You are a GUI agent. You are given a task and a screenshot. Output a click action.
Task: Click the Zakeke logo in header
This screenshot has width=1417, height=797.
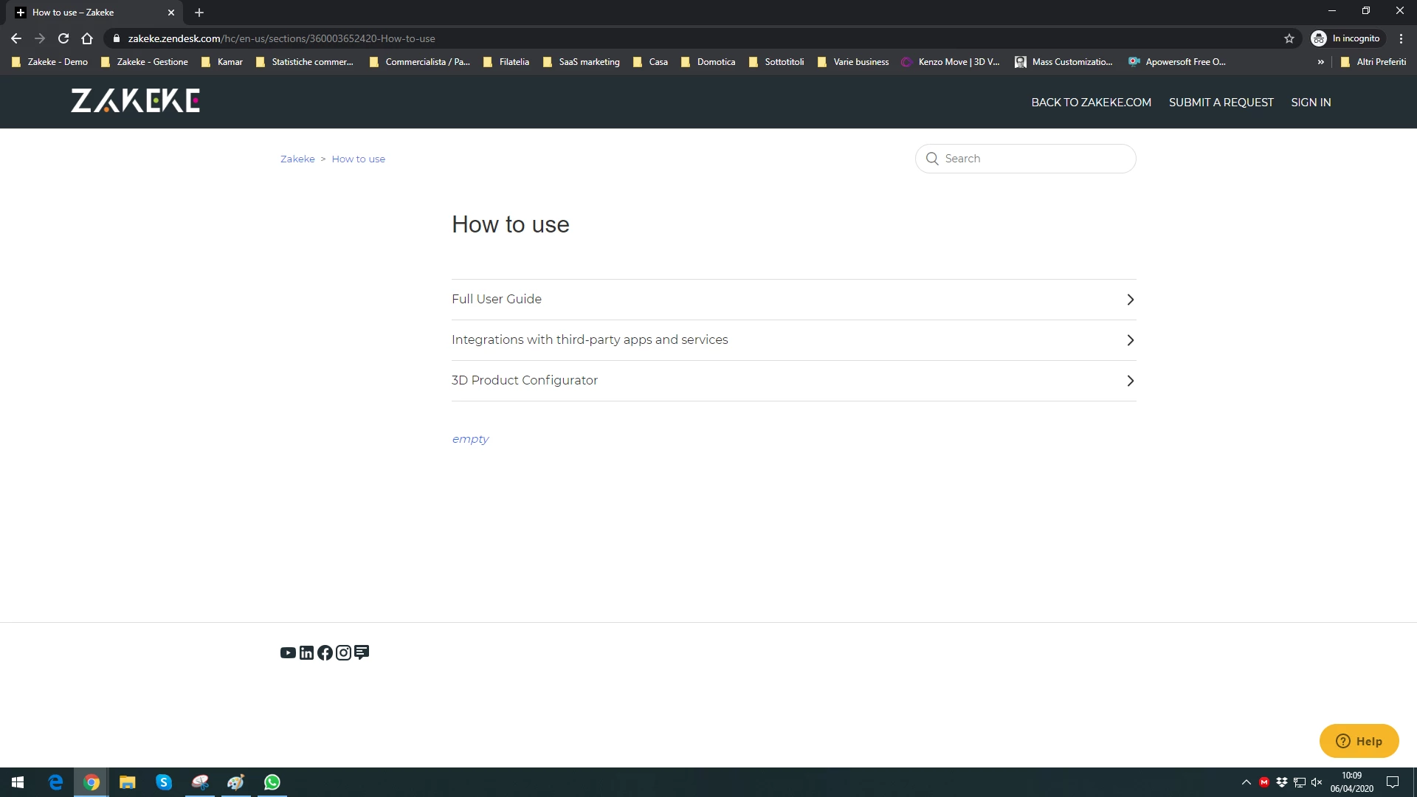click(135, 101)
